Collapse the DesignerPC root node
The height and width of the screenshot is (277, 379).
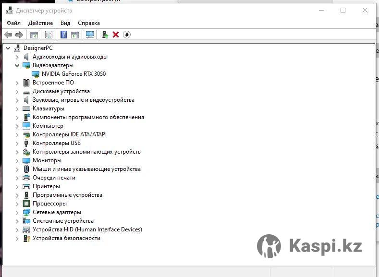tap(8, 48)
